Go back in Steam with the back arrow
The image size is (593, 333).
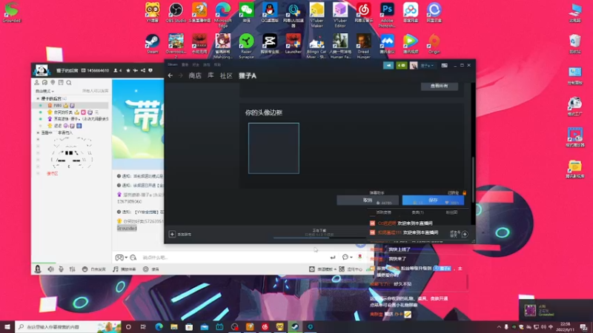tap(170, 75)
